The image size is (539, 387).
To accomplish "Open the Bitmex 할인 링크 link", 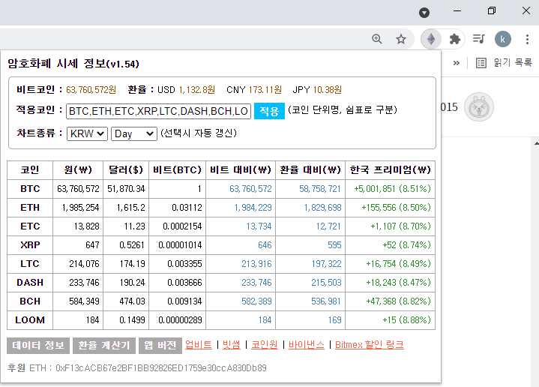I will point(370,345).
